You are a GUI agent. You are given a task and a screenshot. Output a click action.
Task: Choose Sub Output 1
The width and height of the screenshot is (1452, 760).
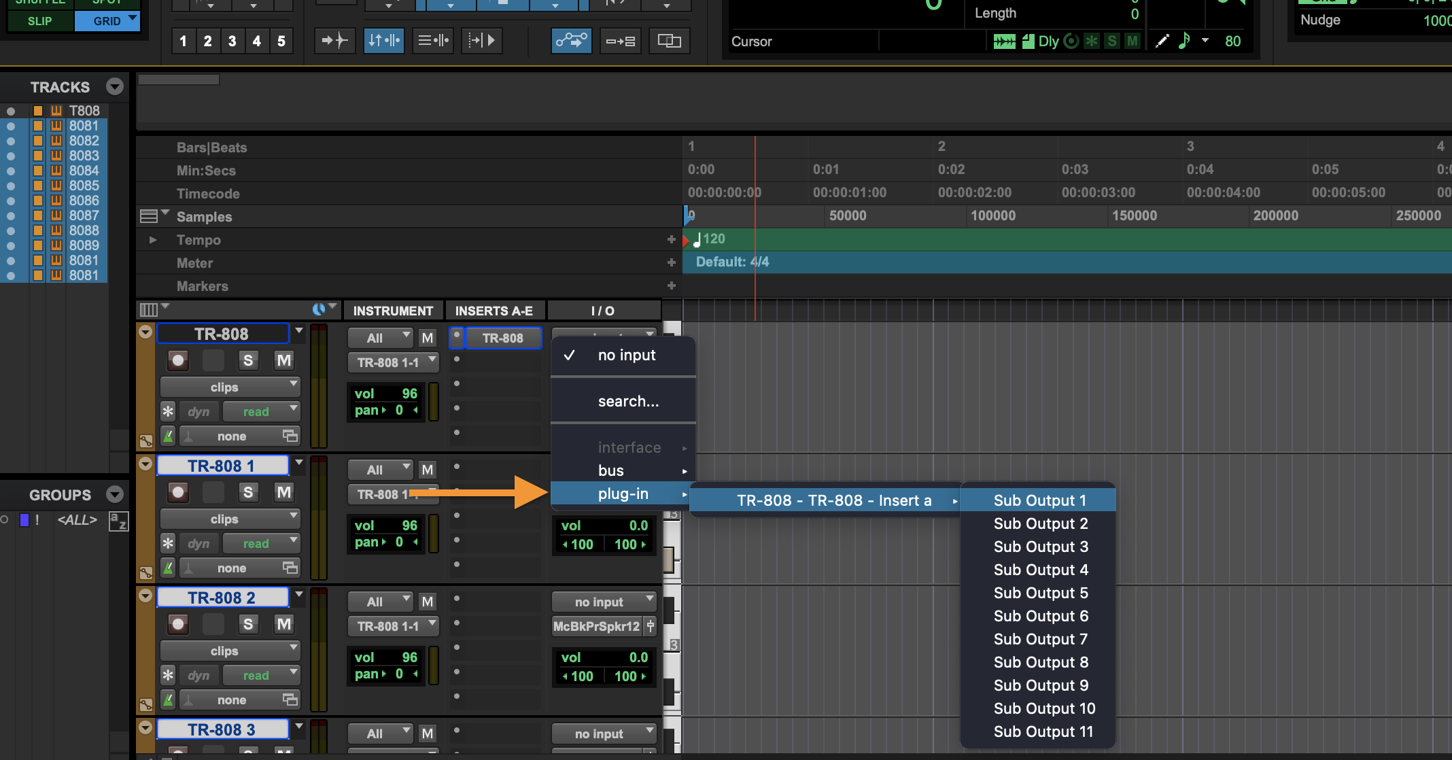click(1039, 500)
